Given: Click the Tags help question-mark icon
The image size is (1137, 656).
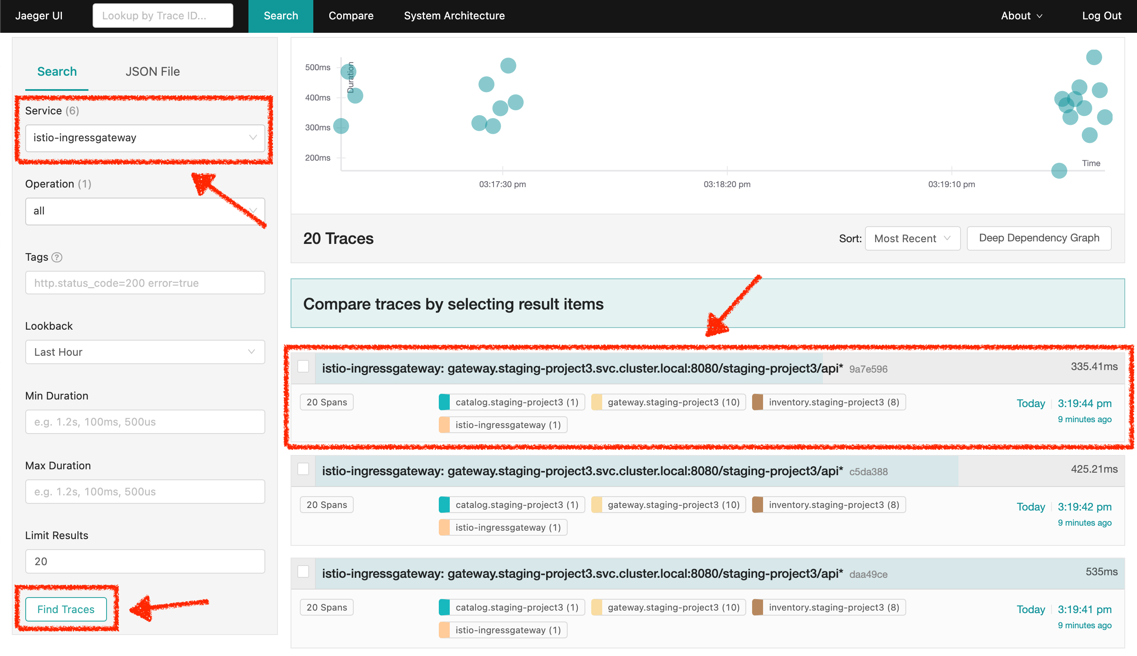Looking at the screenshot, I should pos(57,257).
